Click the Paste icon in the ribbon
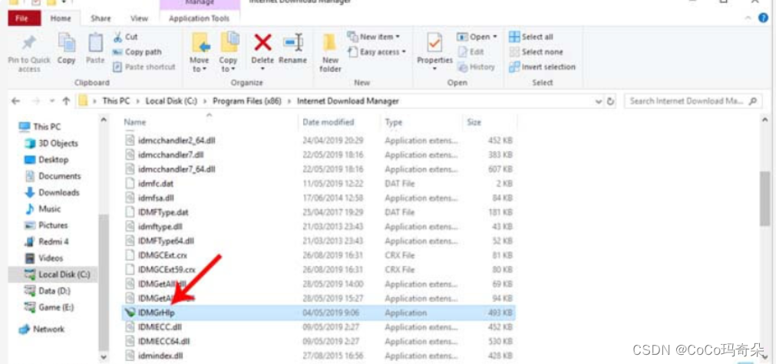776x364 pixels. point(95,43)
